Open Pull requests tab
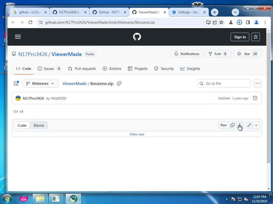Image resolution: width=273 pixels, height=204 pixels. (82, 69)
